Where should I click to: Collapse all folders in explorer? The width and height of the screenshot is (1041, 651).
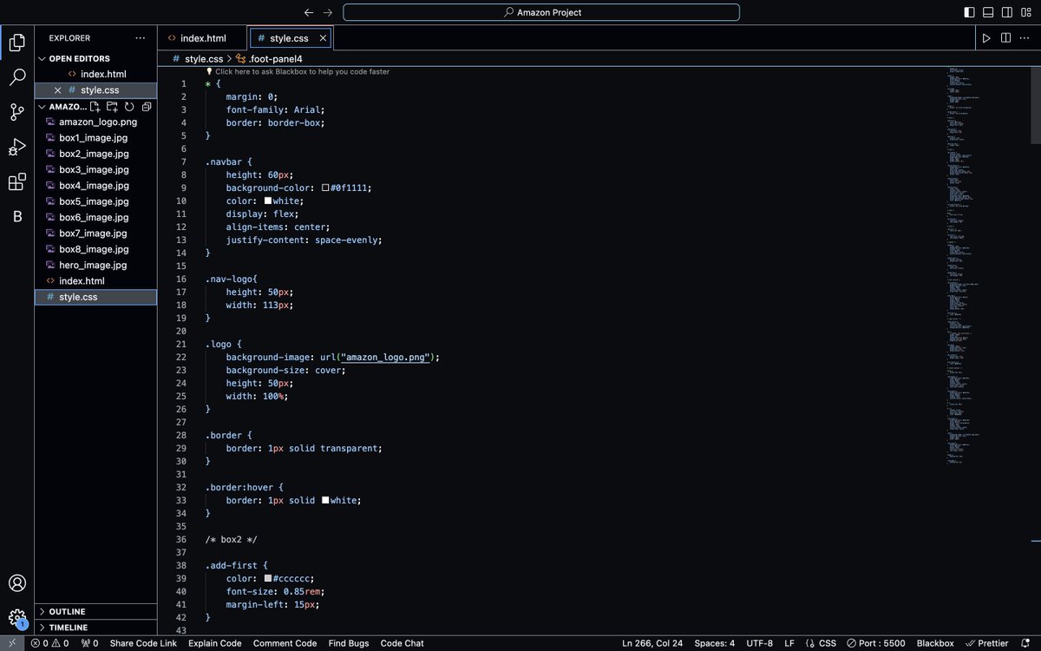[147, 107]
